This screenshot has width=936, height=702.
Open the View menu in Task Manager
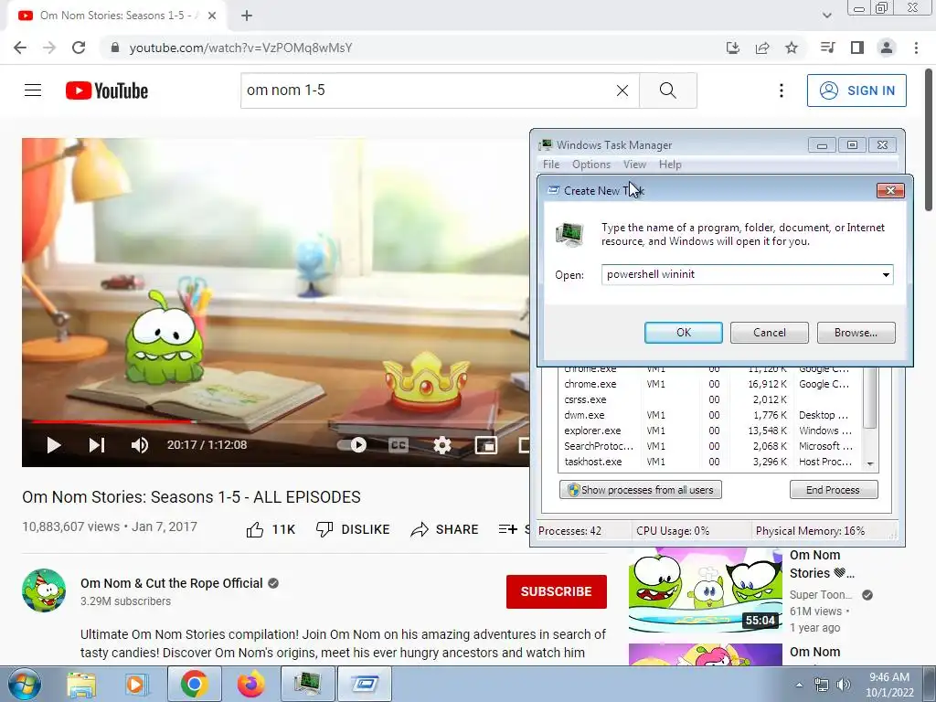[634, 165]
